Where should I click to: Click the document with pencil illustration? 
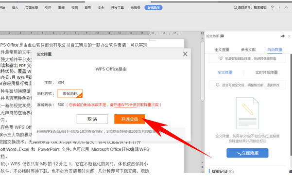[x=247, y=113]
